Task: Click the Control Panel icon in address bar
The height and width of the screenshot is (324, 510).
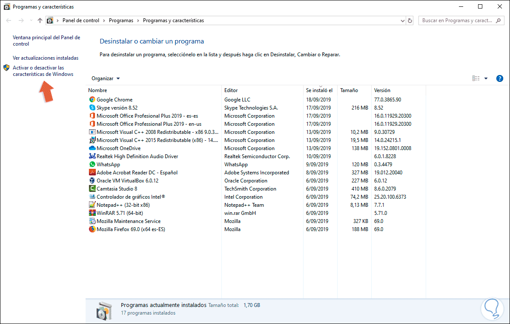Action: [50, 20]
